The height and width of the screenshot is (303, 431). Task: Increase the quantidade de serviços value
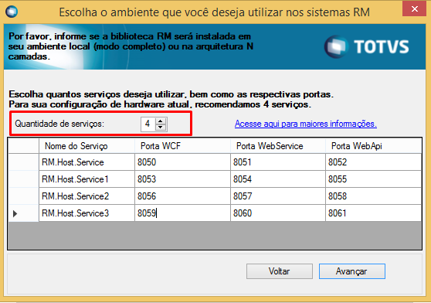click(161, 121)
